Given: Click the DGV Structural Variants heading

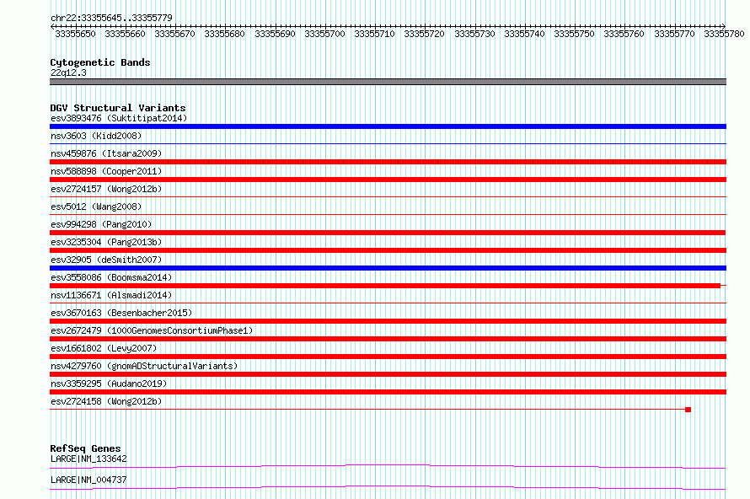Looking at the screenshot, I should 118,108.
